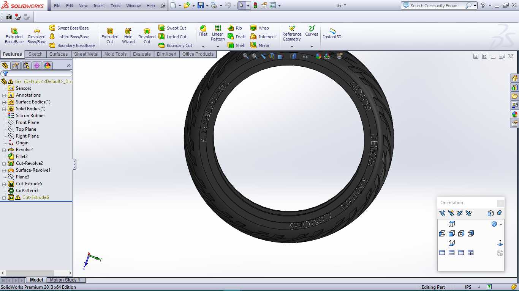Viewport: 519px width, 291px height.
Task: Switch to the Surfaces tab
Action: click(59, 54)
